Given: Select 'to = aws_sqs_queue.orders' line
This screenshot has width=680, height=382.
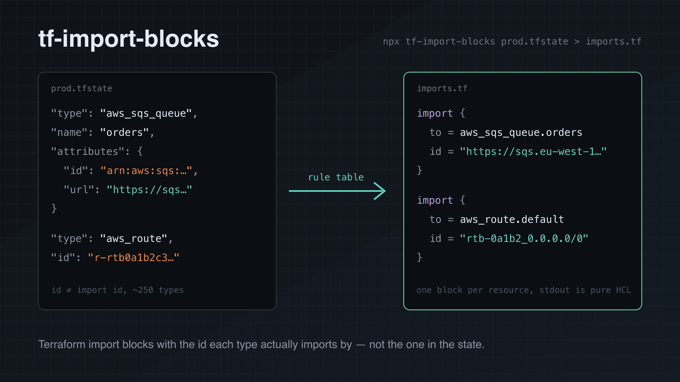Looking at the screenshot, I should coord(506,132).
